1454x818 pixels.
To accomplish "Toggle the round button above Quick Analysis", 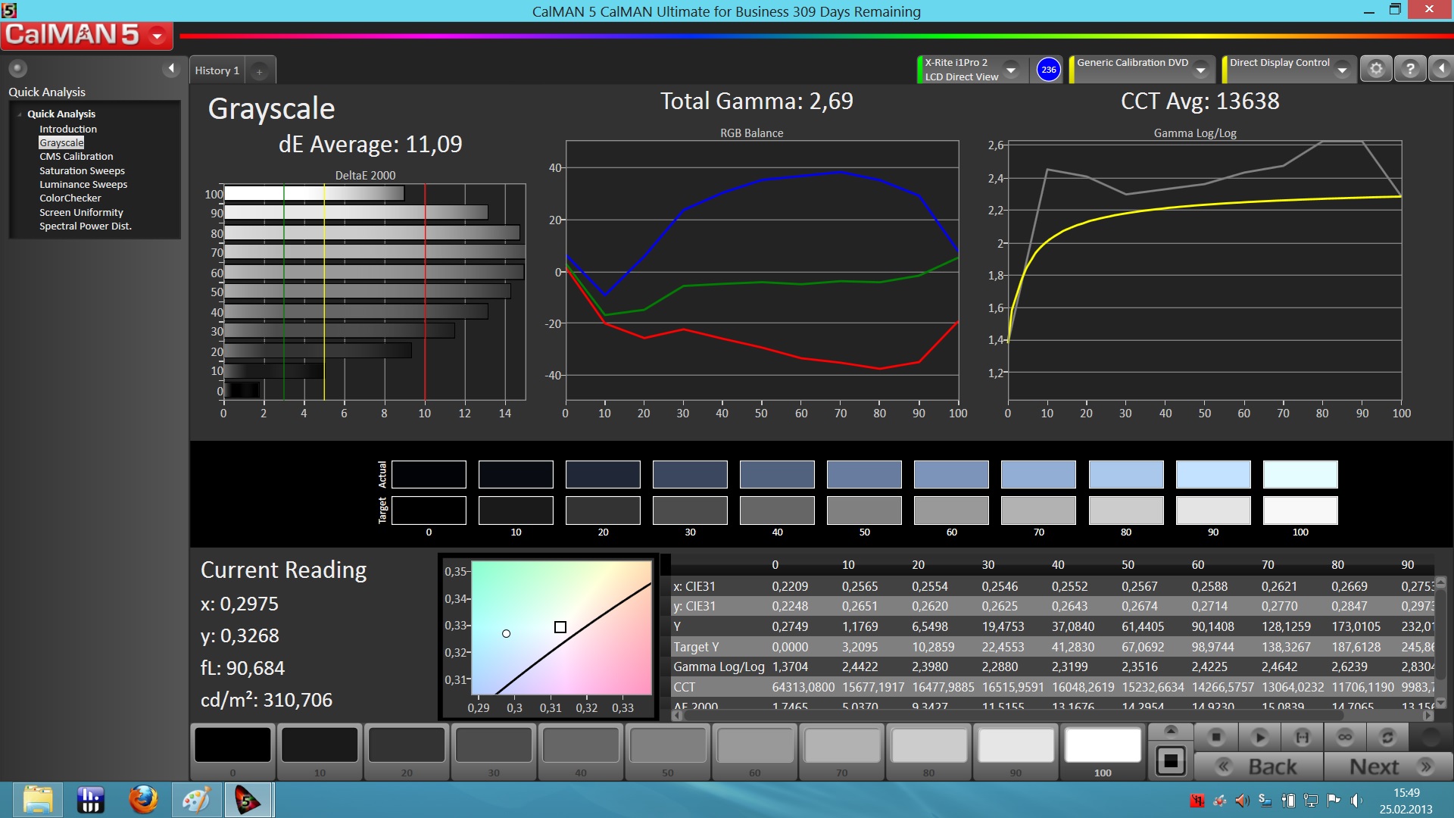I will click(x=17, y=69).
